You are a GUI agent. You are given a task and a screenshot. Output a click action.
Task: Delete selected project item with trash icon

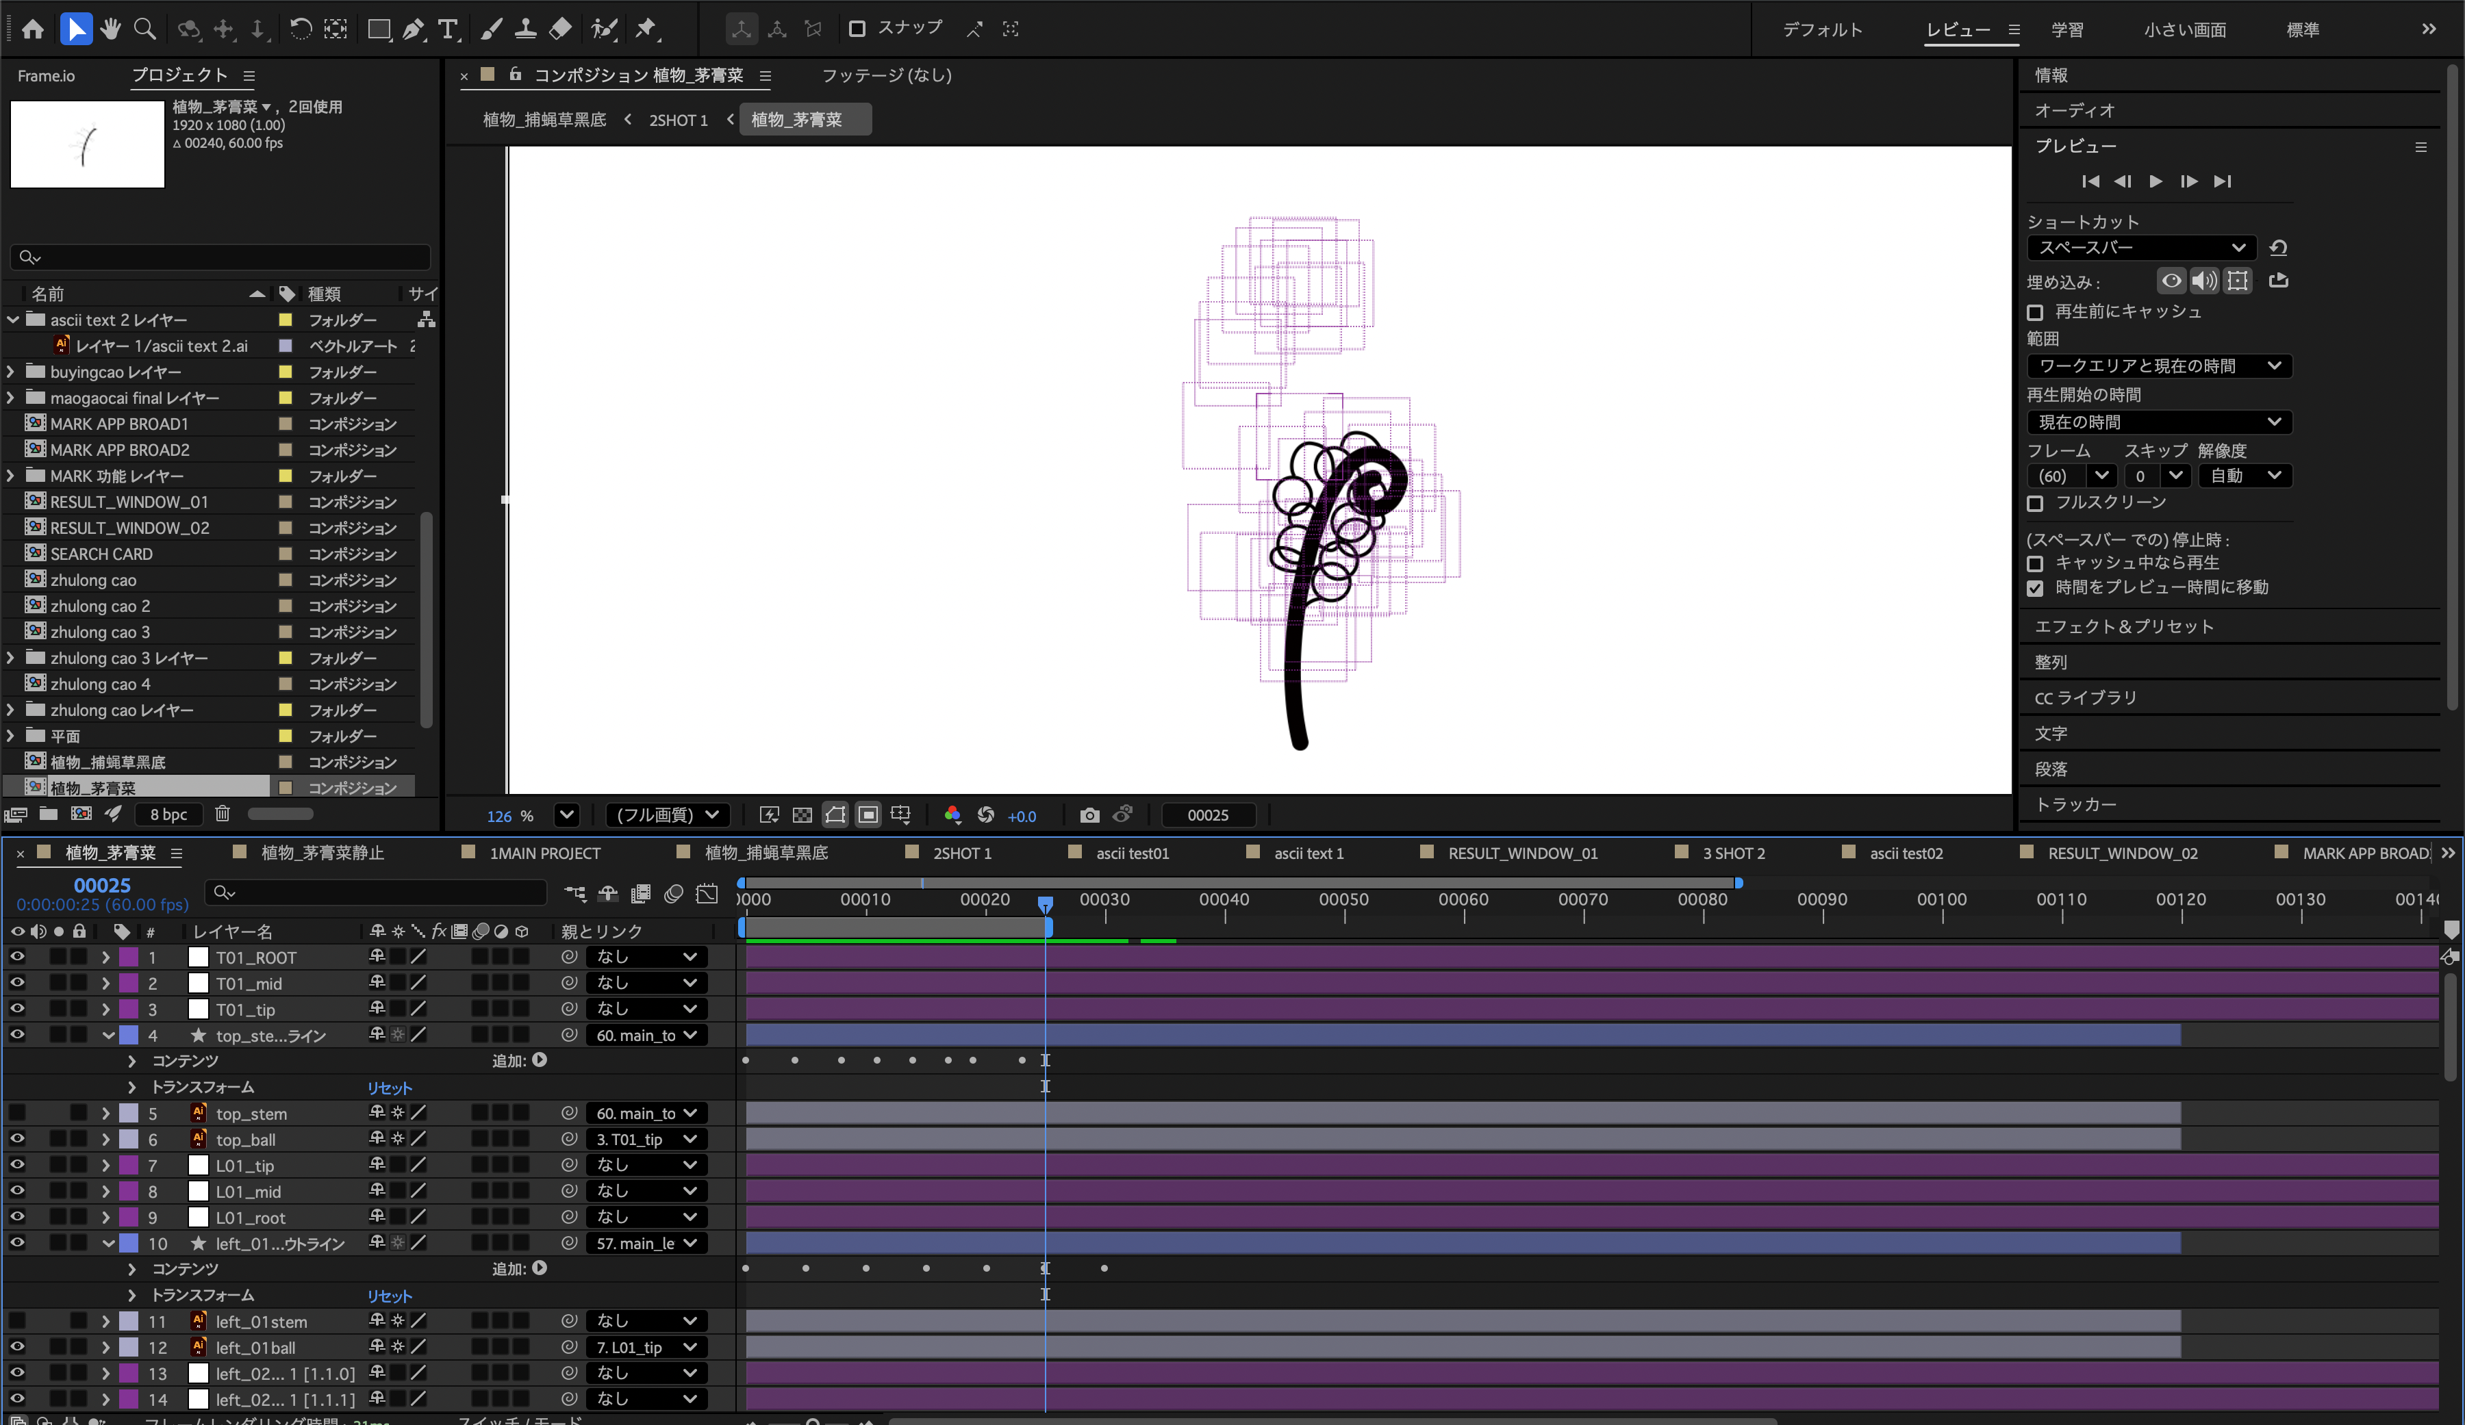click(223, 814)
